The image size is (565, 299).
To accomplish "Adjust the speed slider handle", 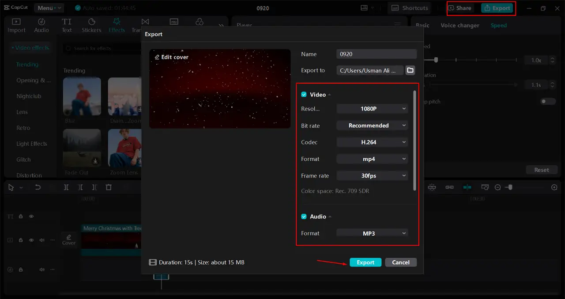I will pos(436,60).
